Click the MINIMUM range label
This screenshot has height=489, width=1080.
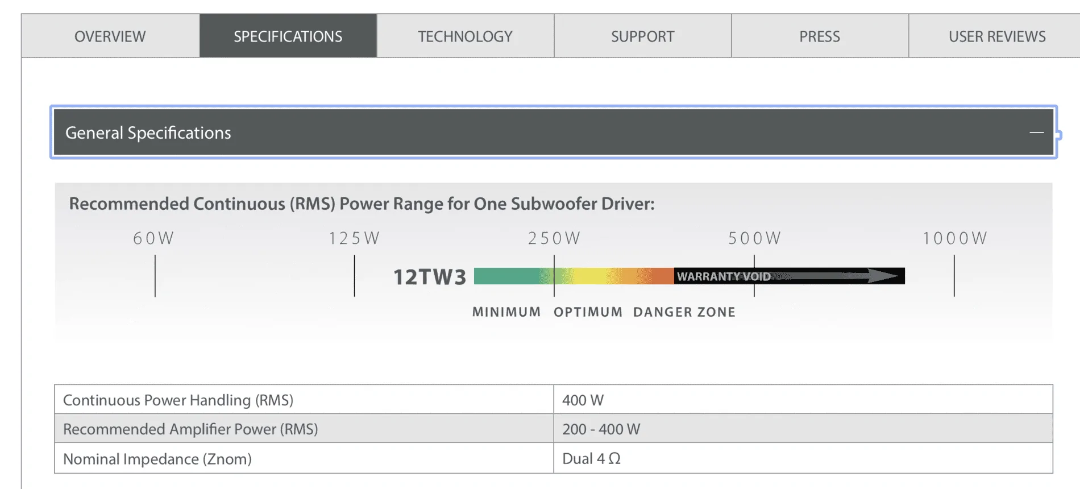(x=506, y=312)
